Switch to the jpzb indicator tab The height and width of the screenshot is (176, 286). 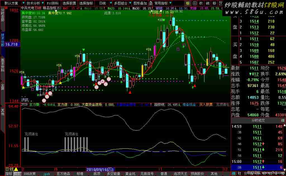tap(47, 174)
